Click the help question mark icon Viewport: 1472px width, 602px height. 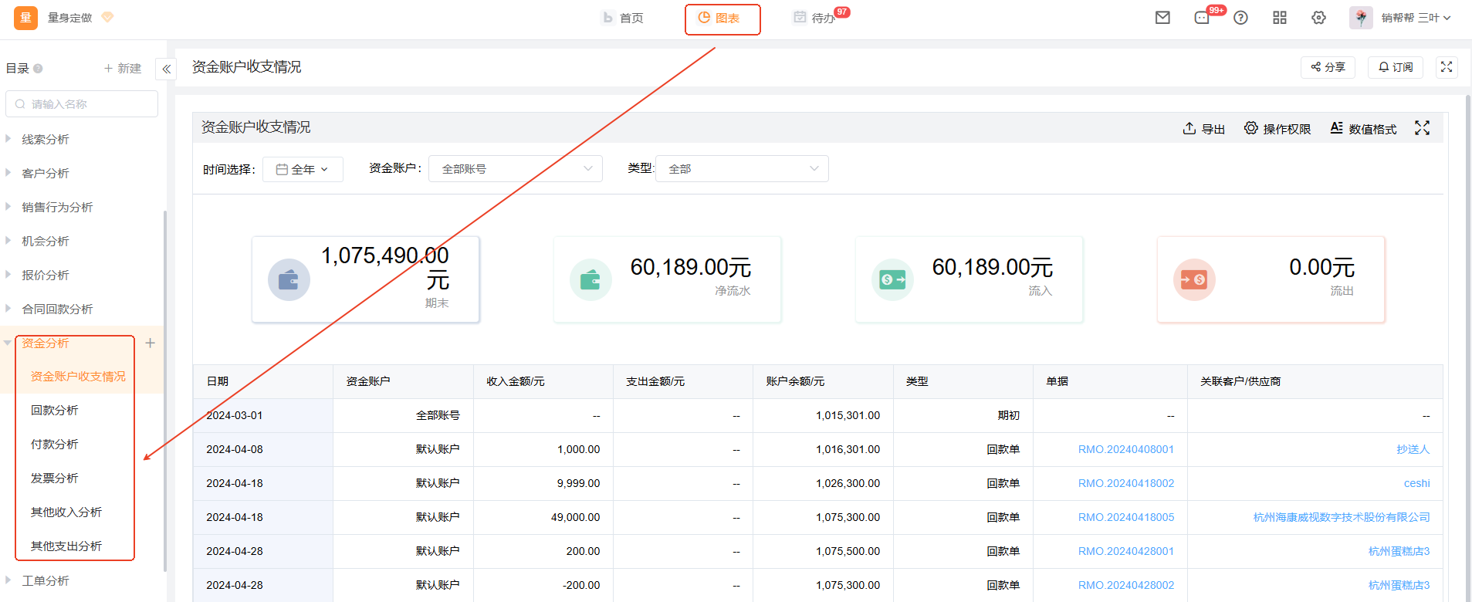[1240, 18]
